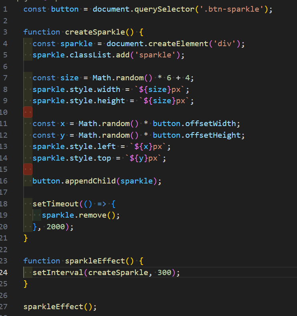Click the 'div' string literal

tap(224, 43)
